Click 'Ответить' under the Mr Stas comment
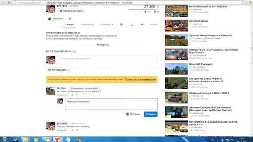This screenshot has width=253, height=142. pos(62,95)
